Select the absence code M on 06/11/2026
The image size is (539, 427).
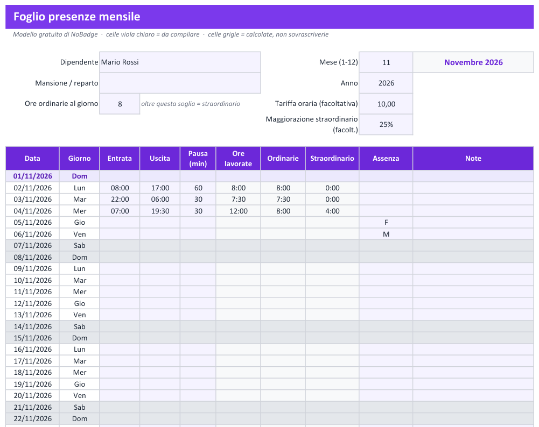tap(386, 234)
